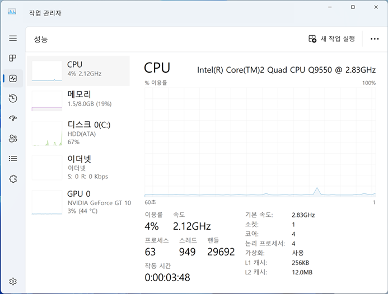Open the App history page icon
The width and height of the screenshot is (388, 294).
click(13, 98)
